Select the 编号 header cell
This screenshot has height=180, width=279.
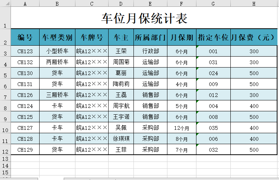click(x=25, y=37)
